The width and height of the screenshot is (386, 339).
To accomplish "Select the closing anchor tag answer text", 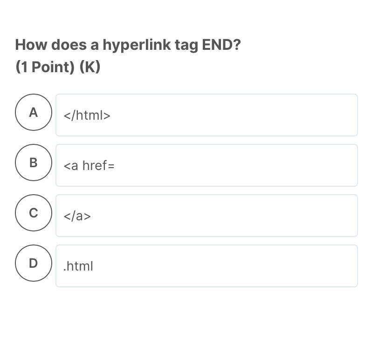I will click(77, 216).
